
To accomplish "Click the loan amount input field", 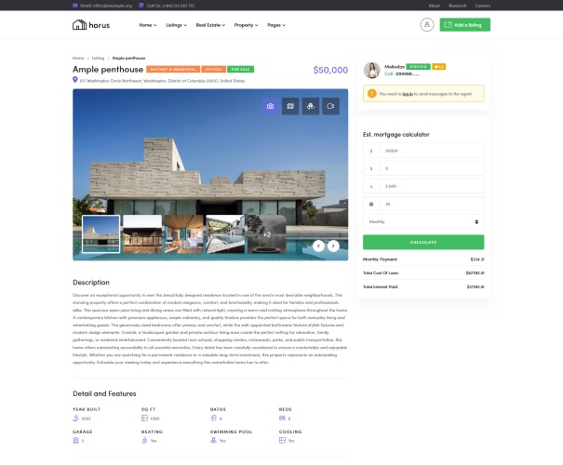I will pos(423,151).
